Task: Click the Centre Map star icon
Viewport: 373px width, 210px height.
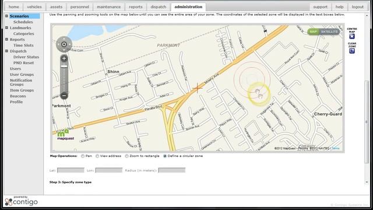Action: pyautogui.click(x=352, y=36)
